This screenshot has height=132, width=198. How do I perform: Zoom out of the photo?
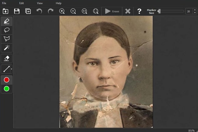pyautogui.click(x=73, y=11)
